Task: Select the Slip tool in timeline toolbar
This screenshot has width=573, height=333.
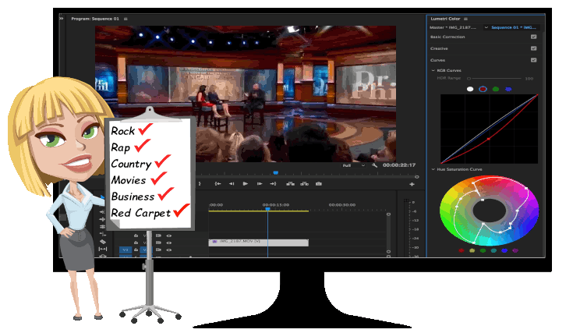Action: [103, 249]
